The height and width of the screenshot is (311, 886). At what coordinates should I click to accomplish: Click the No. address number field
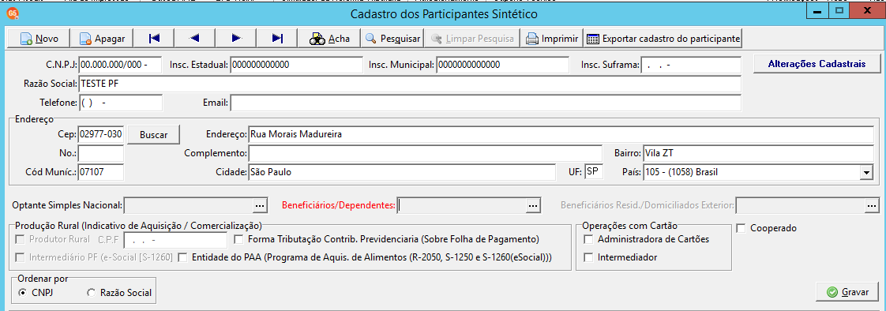[x=100, y=153]
